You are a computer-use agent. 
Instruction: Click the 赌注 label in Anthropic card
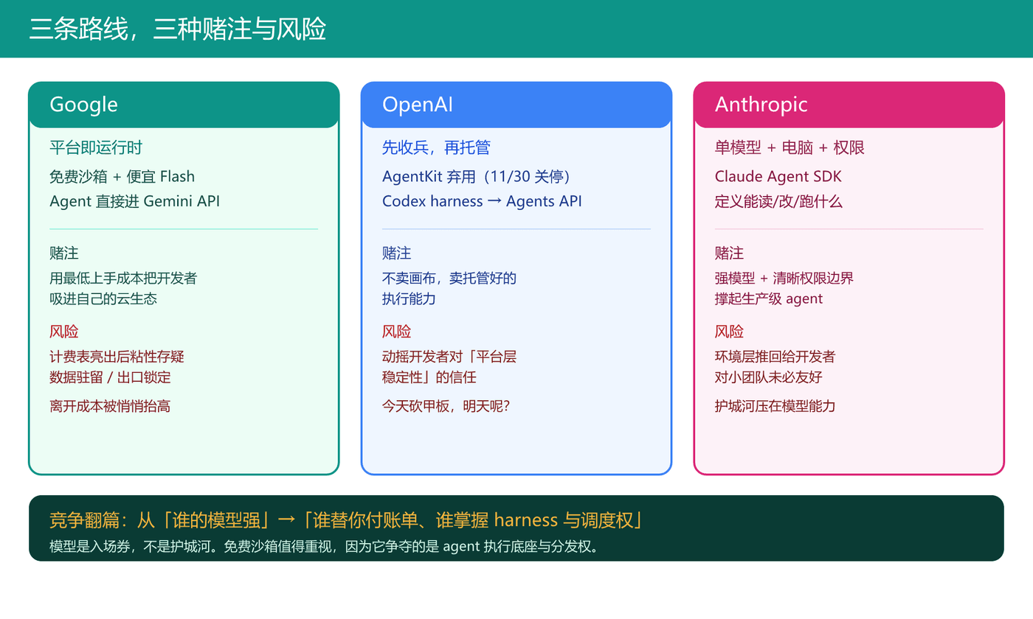[x=730, y=253]
